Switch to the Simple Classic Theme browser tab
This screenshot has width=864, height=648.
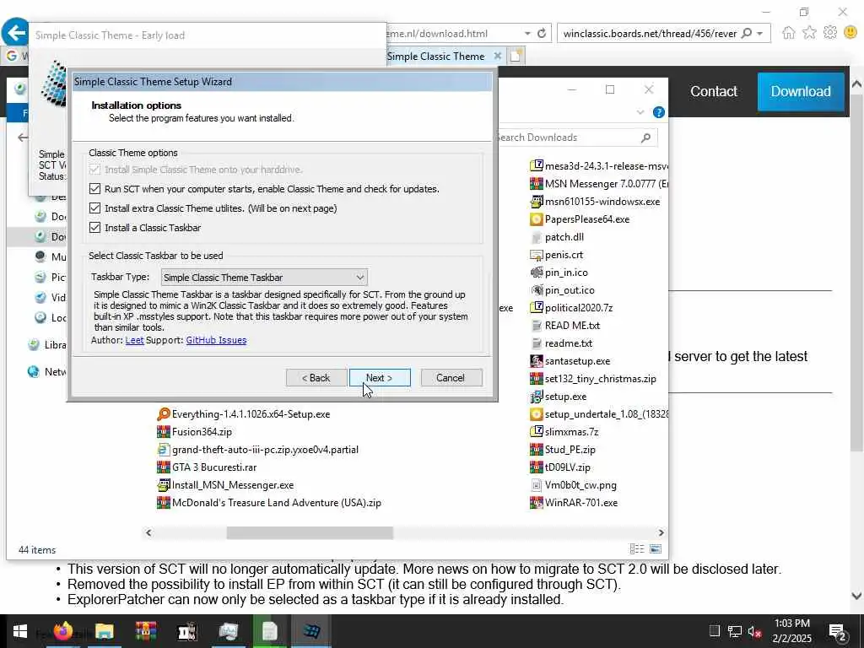(435, 57)
